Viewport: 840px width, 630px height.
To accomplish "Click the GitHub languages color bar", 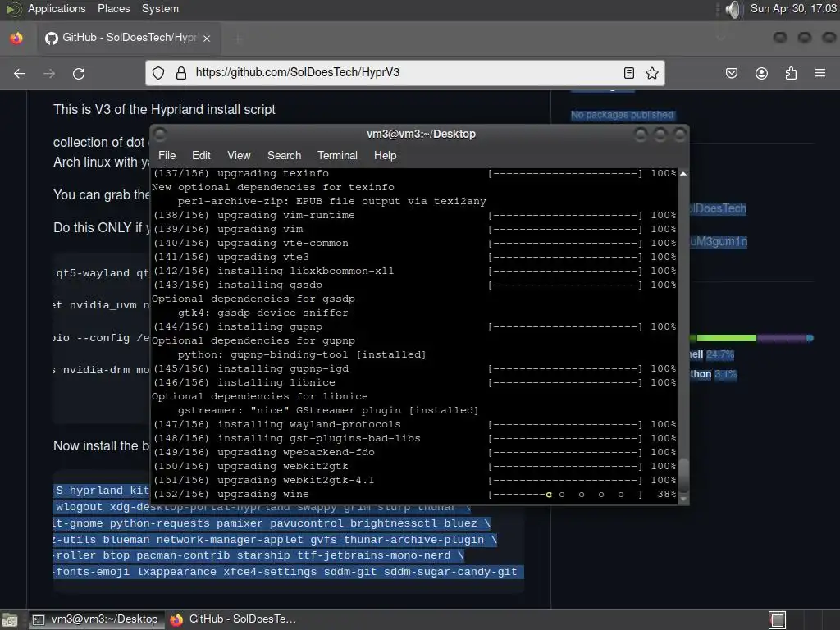I will coord(751,338).
